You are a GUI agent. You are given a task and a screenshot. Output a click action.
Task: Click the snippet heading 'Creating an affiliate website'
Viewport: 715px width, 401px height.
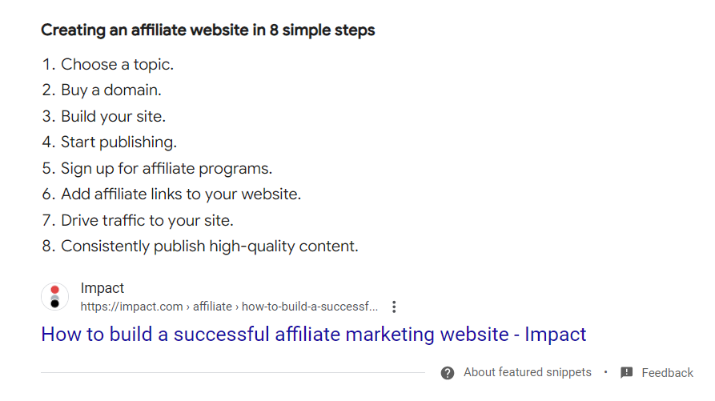207,30
